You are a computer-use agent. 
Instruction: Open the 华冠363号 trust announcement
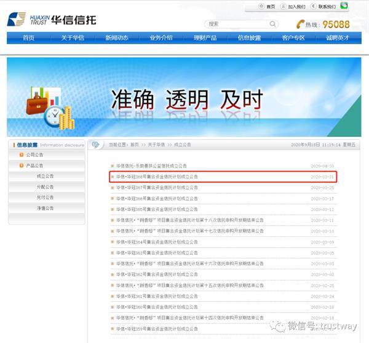click(x=157, y=253)
